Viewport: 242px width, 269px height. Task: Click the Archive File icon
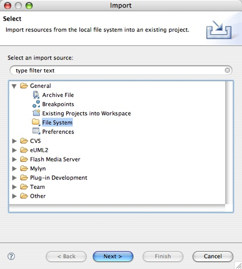(x=36, y=95)
